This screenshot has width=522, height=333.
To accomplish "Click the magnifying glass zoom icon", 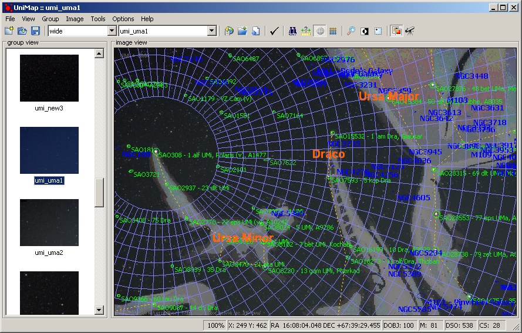I will (x=351, y=31).
